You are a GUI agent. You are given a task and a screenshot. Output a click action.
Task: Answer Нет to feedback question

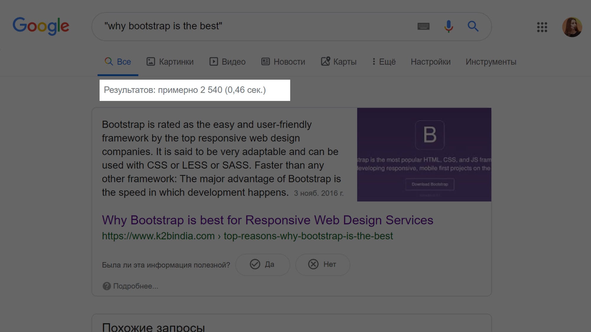pyautogui.click(x=322, y=264)
